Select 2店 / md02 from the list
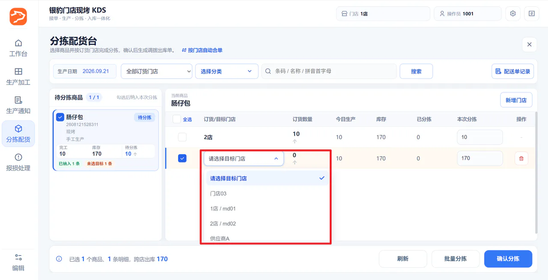 point(267,223)
